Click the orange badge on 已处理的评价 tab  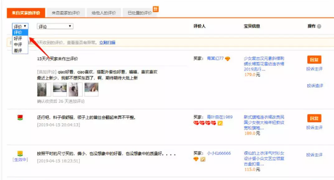[x=156, y=9]
